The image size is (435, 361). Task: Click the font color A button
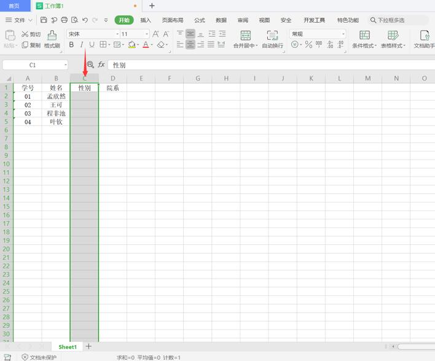(x=146, y=45)
